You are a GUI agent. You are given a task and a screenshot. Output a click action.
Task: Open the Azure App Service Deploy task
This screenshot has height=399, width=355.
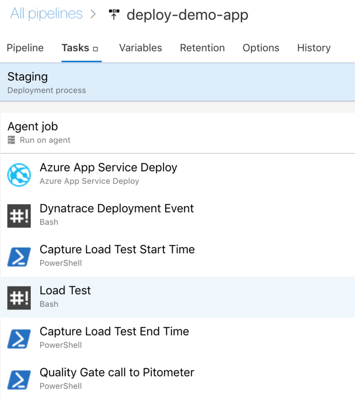(108, 168)
